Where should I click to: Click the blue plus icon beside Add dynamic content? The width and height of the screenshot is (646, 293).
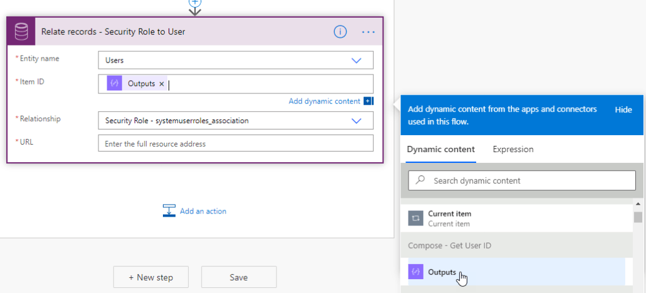tap(368, 101)
